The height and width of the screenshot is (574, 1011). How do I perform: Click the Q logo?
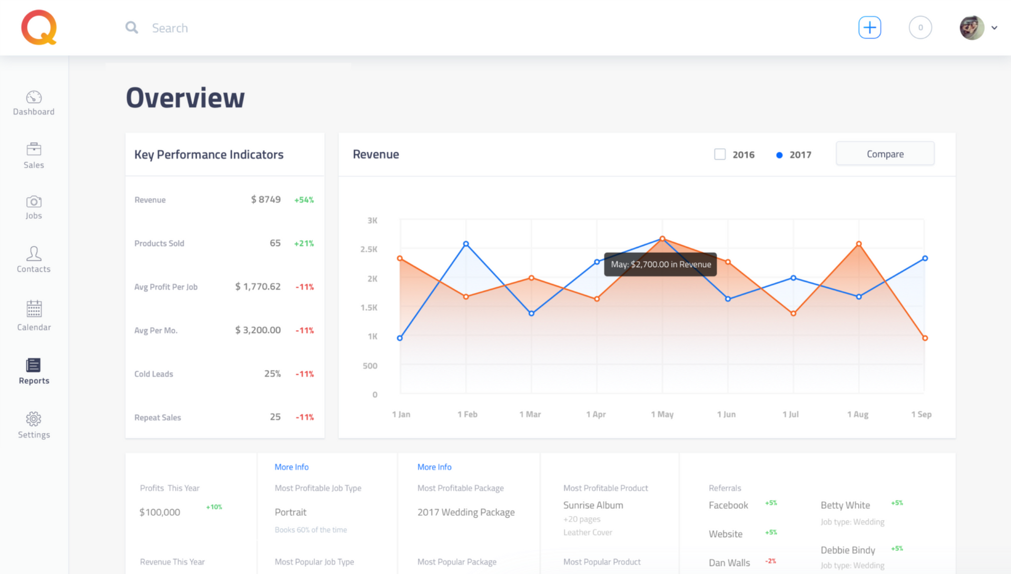pos(38,27)
